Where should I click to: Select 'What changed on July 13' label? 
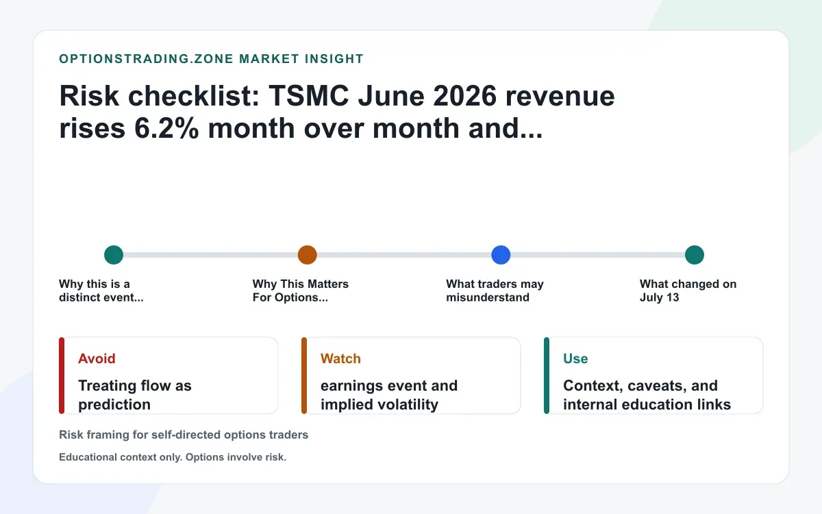pyautogui.click(x=688, y=291)
